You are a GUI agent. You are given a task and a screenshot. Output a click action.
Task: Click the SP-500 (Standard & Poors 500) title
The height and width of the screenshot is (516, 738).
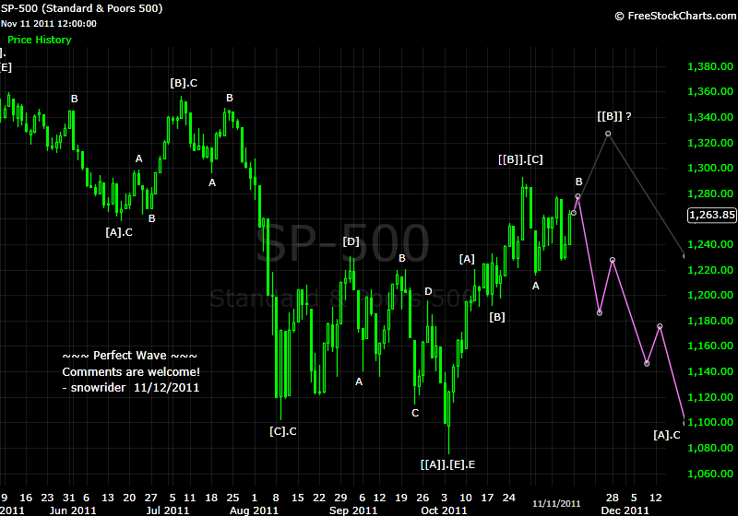point(82,8)
